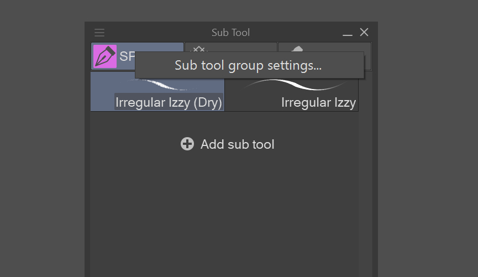478x277 pixels.
Task: Click the plus icon beside Add sub tool
Action: click(187, 144)
